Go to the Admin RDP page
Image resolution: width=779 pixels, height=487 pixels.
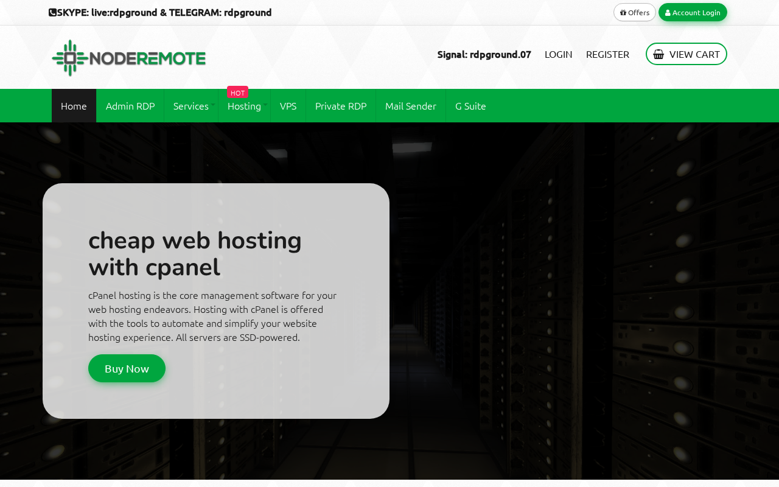click(x=130, y=106)
